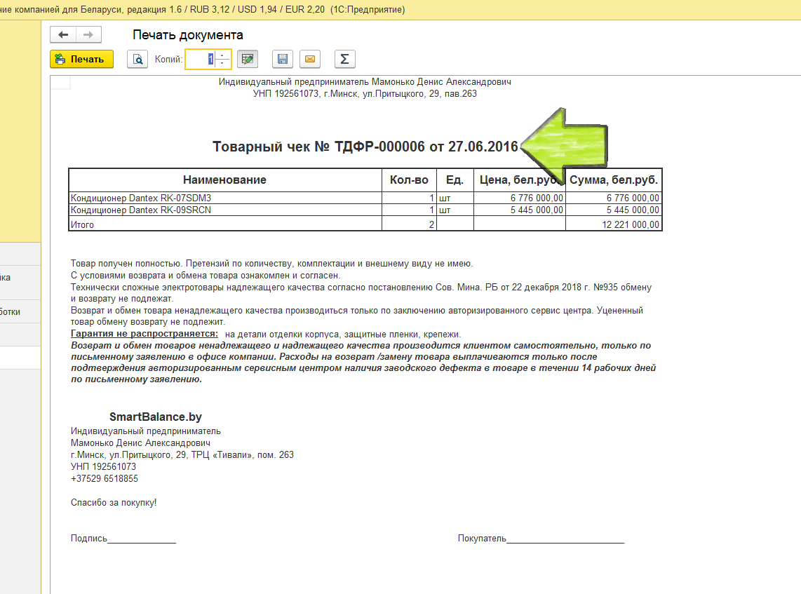This screenshot has height=594, width=801.
Task: Select the Печать документа page title
Action: [188, 35]
